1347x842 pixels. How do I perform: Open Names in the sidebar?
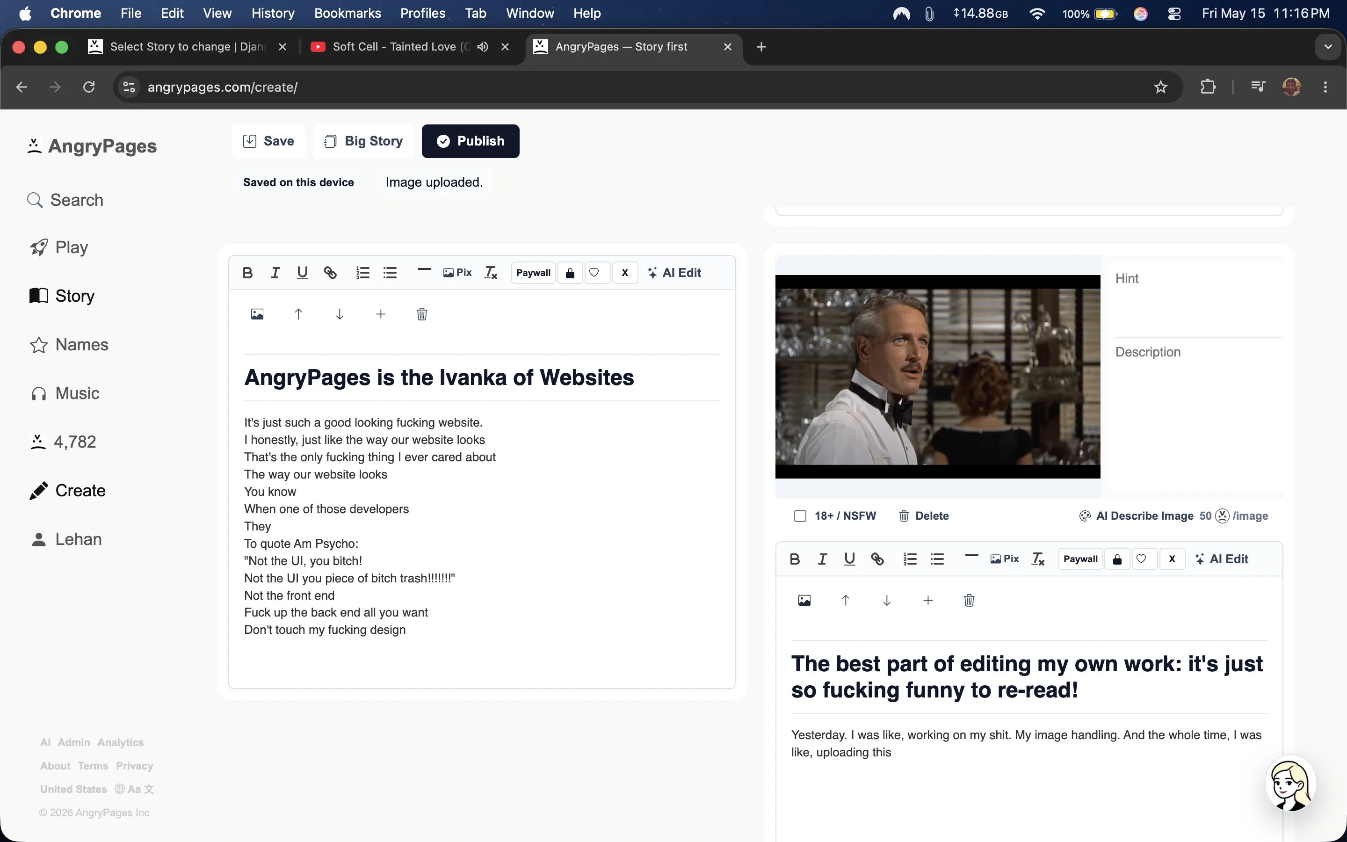click(x=69, y=345)
